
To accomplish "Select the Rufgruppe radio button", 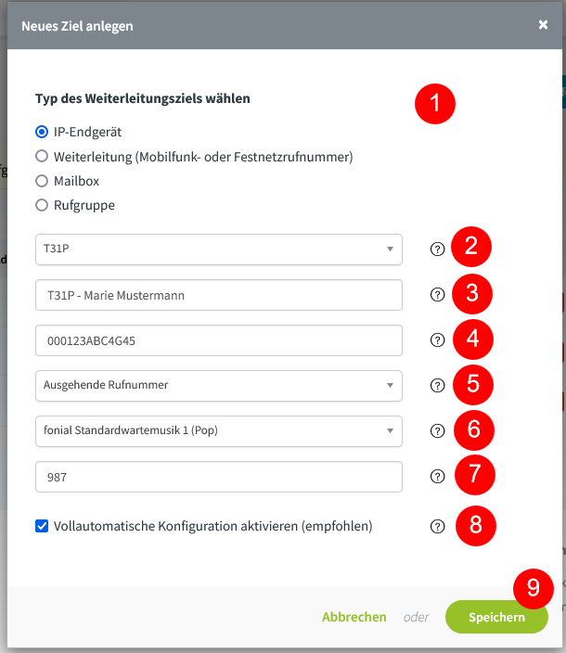I will coord(42,205).
